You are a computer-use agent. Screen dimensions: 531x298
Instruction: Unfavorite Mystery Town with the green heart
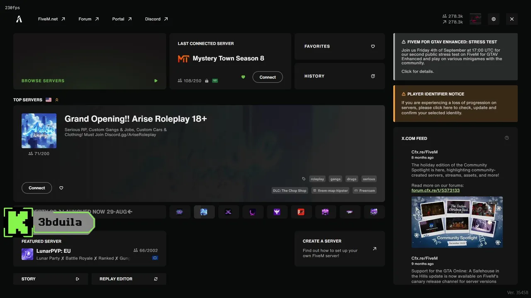pos(243,77)
